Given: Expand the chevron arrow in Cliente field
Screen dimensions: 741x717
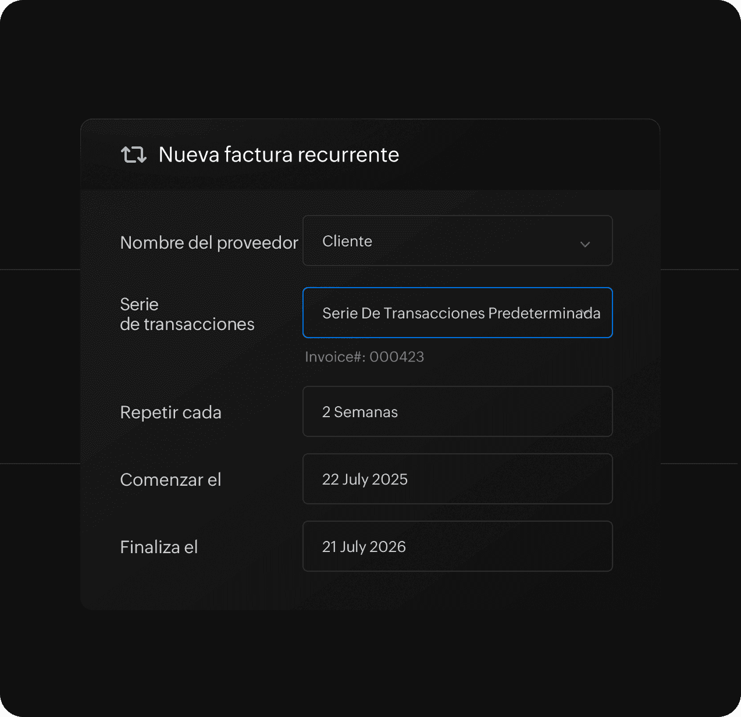Looking at the screenshot, I should (585, 244).
